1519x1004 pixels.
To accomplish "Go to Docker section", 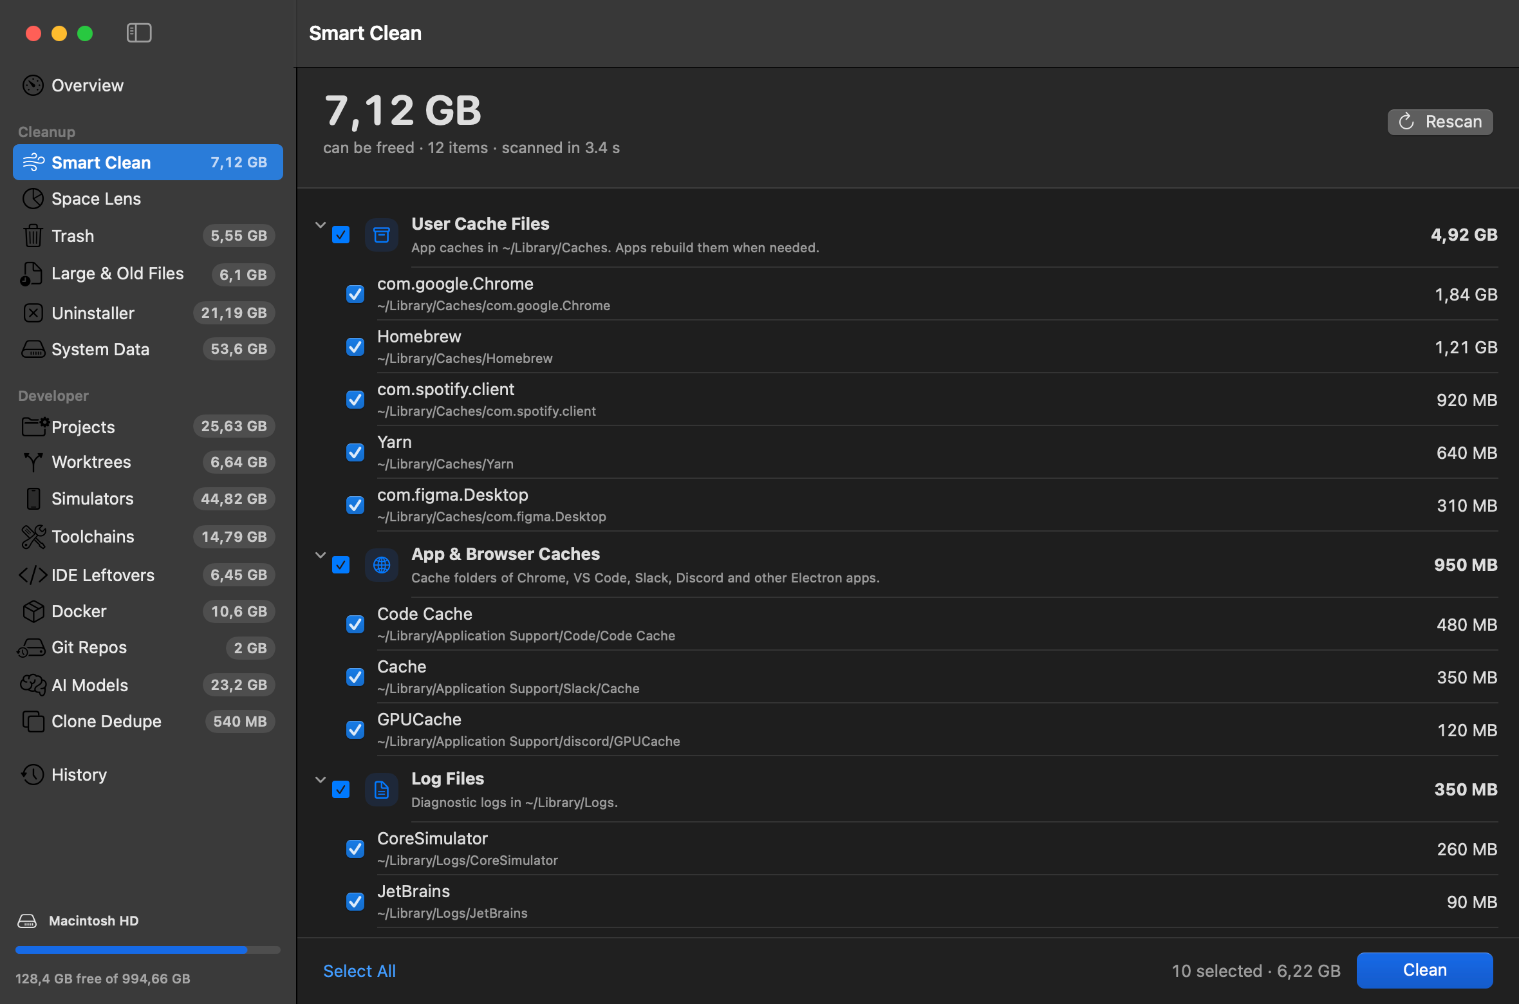I will [148, 611].
